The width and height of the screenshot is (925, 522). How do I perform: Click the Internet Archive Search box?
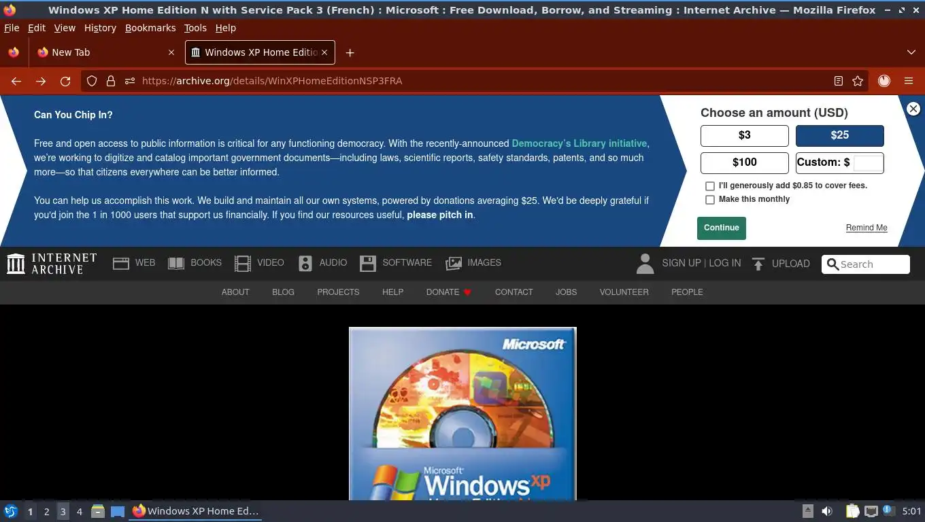point(866,264)
